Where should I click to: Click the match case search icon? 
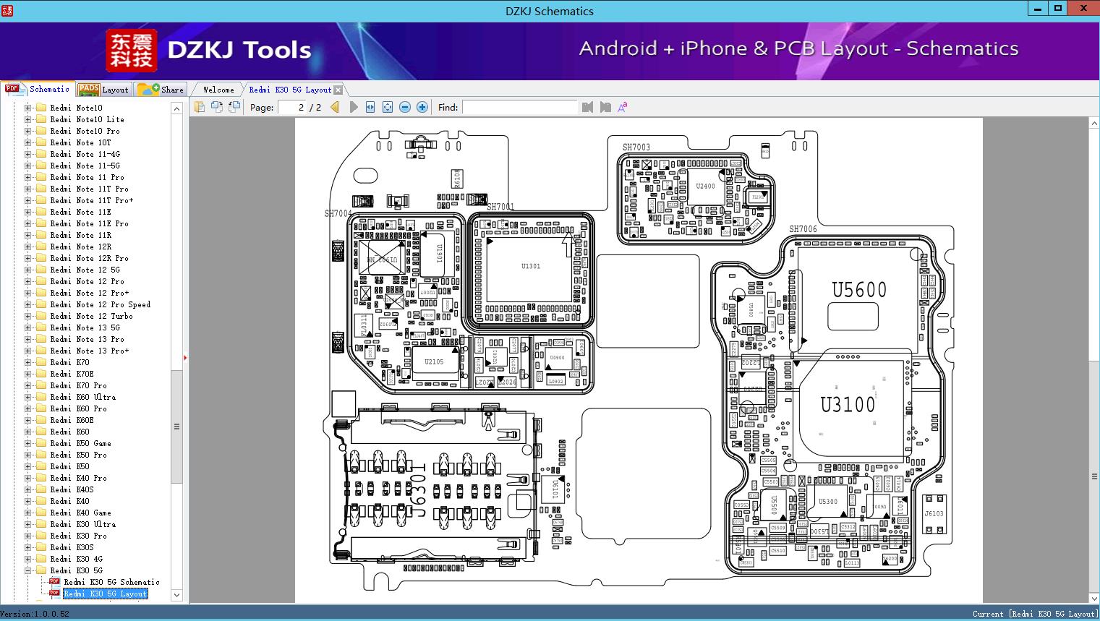pyautogui.click(x=623, y=107)
